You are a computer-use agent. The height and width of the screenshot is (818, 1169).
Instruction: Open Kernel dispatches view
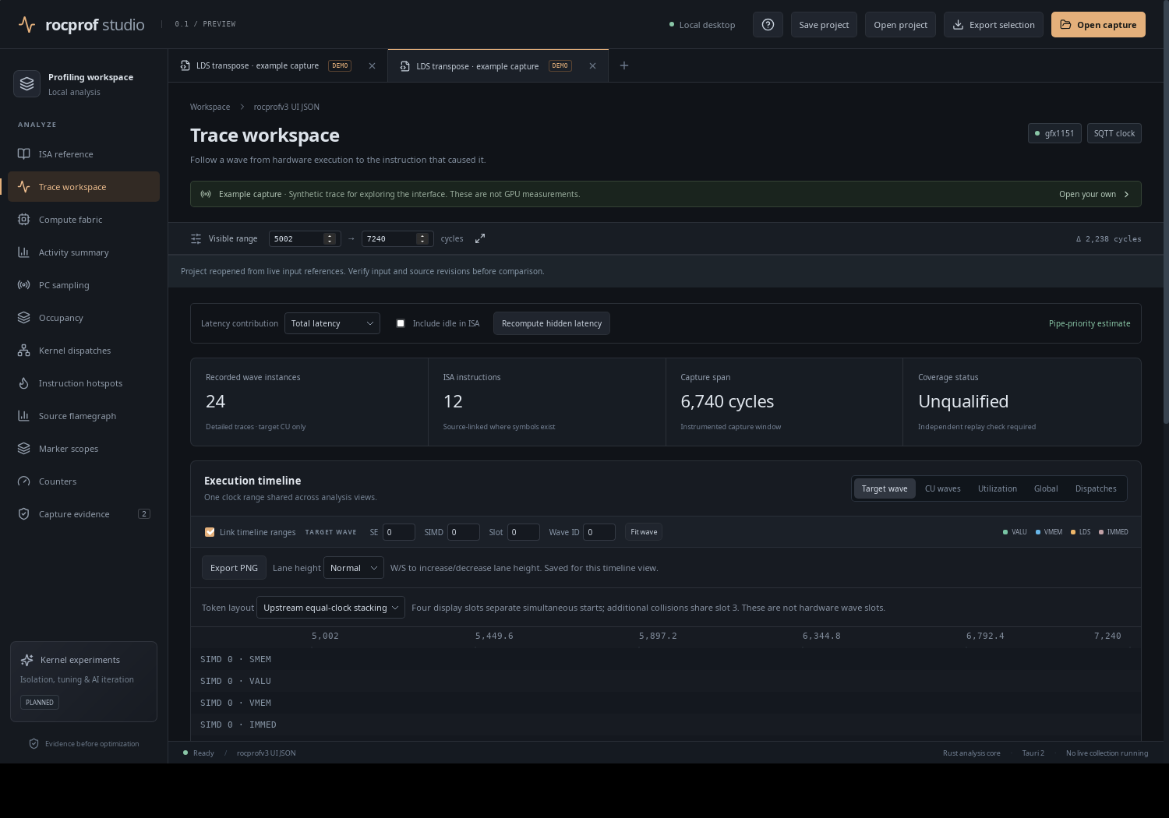83,351
